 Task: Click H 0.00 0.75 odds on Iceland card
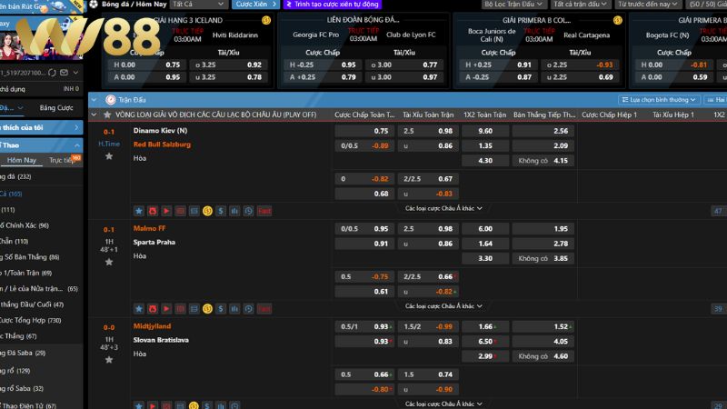[147, 65]
